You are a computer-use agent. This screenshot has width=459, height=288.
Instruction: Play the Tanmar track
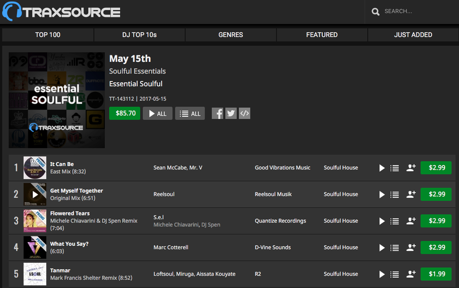click(x=382, y=274)
